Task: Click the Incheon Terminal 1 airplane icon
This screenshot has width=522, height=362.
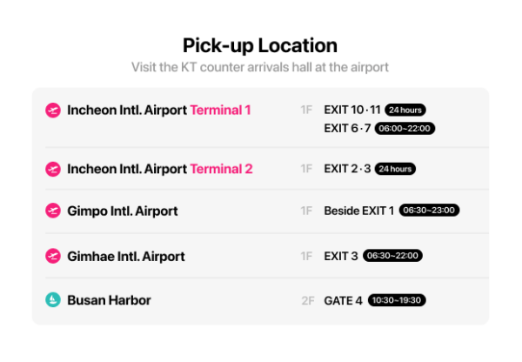Action: click(x=53, y=111)
